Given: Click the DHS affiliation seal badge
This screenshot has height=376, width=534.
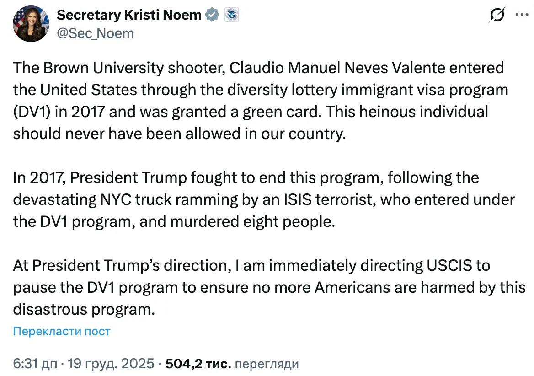Looking at the screenshot, I should click(232, 15).
